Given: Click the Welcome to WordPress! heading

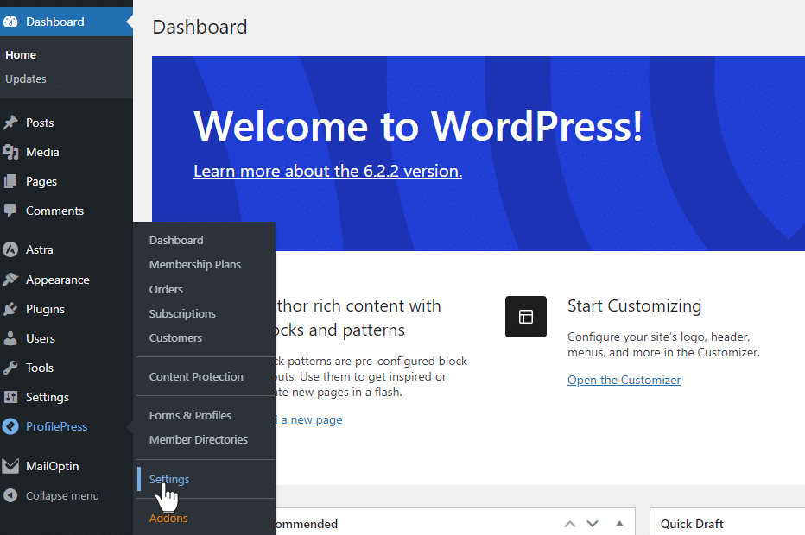Looking at the screenshot, I should pos(418,126).
